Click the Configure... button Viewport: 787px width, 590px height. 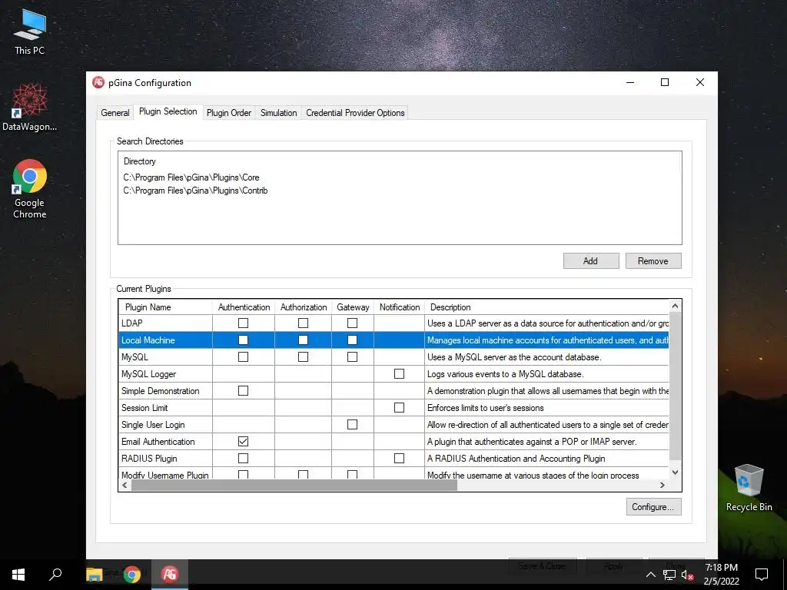(653, 507)
